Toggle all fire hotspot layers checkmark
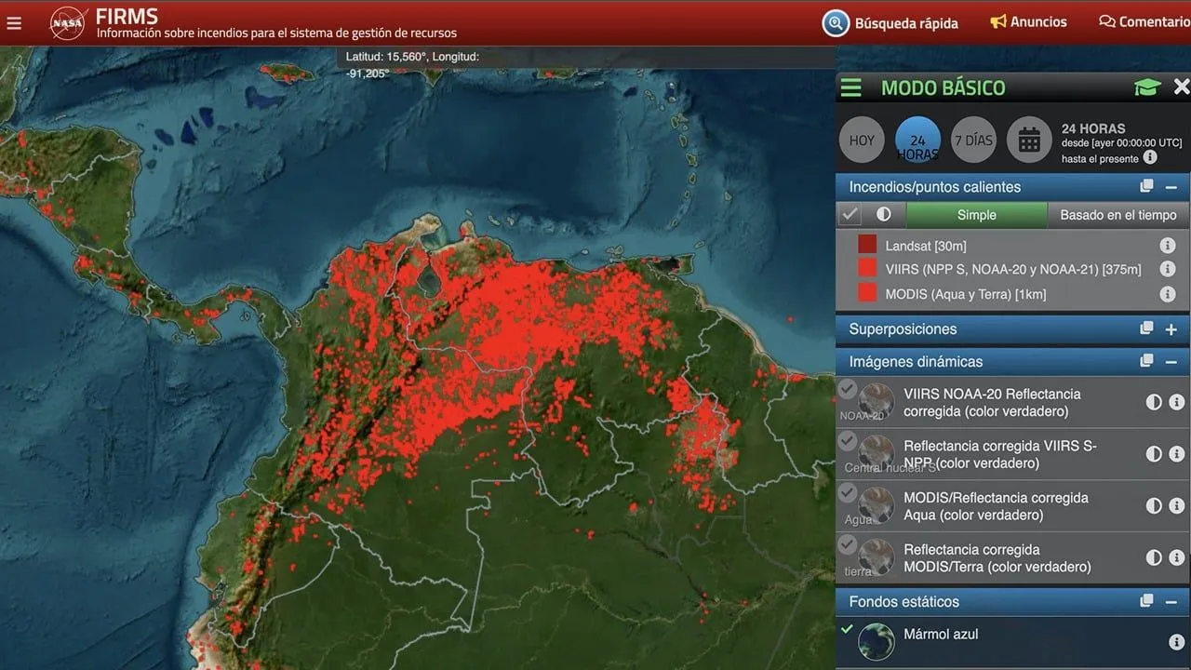 coord(850,215)
